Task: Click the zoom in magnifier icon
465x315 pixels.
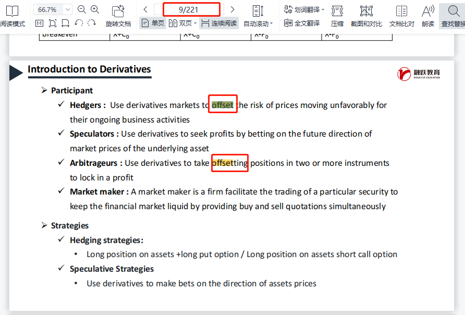Action: click(95, 9)
